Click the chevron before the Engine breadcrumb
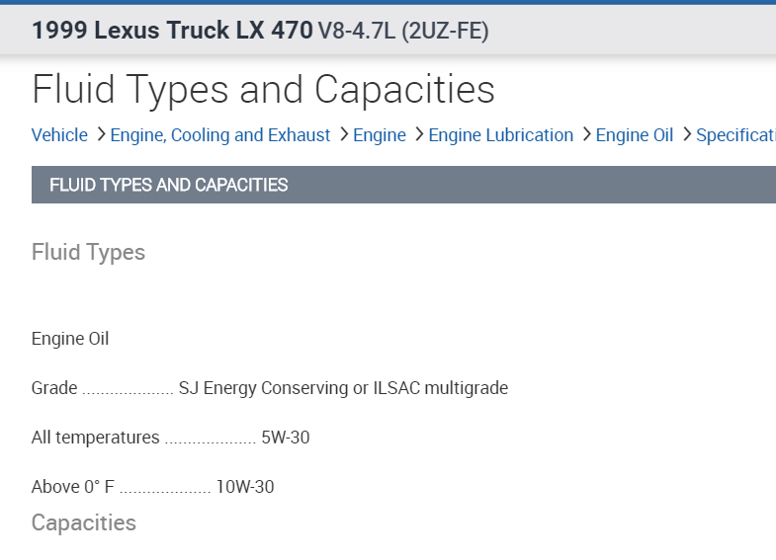Screen dimensions: 776x560 (343, 134)
